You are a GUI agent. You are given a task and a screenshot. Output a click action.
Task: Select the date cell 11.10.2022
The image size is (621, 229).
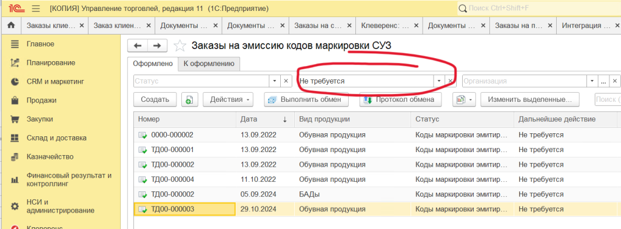[x=266, y=179]
